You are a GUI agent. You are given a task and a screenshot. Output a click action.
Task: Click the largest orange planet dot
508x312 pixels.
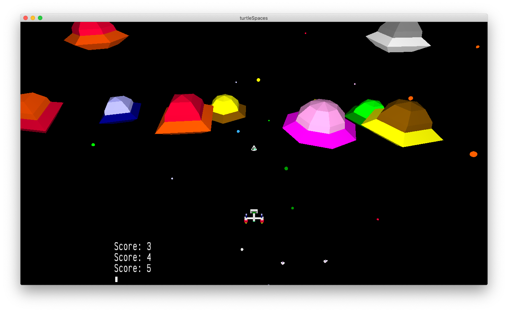click(473, 154)
